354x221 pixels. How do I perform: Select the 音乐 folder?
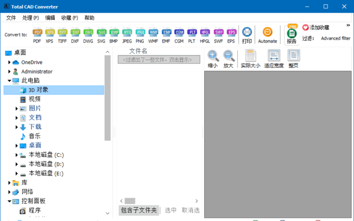pos(34,136)
